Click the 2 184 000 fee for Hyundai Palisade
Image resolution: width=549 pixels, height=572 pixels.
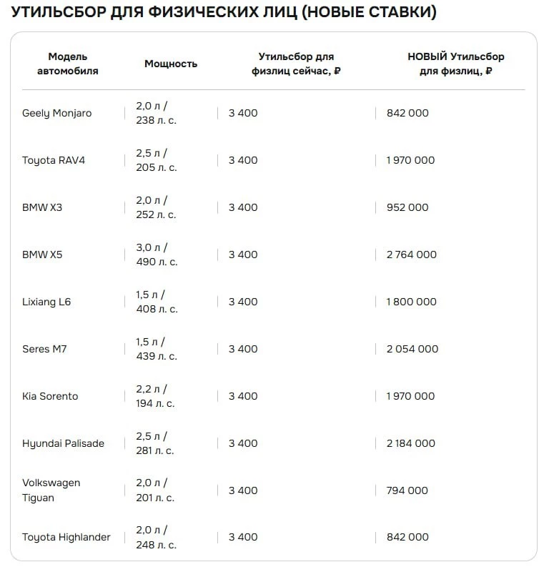point(411,443)
